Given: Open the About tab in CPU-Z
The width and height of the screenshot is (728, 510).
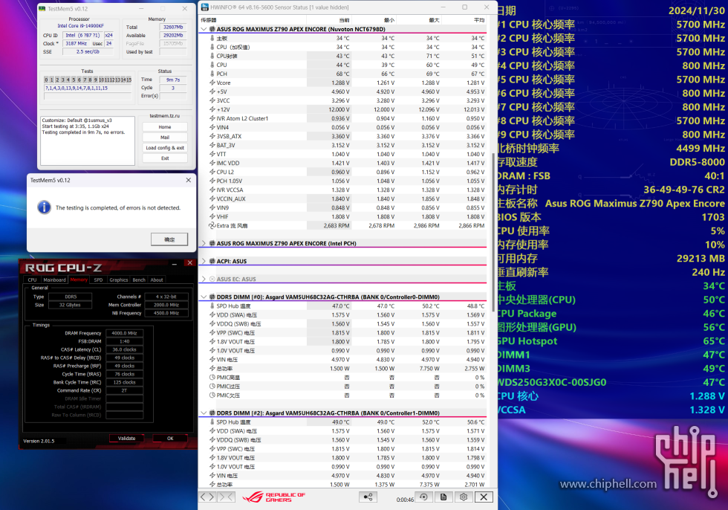Looking at the screenshot, I should point(157,280).
